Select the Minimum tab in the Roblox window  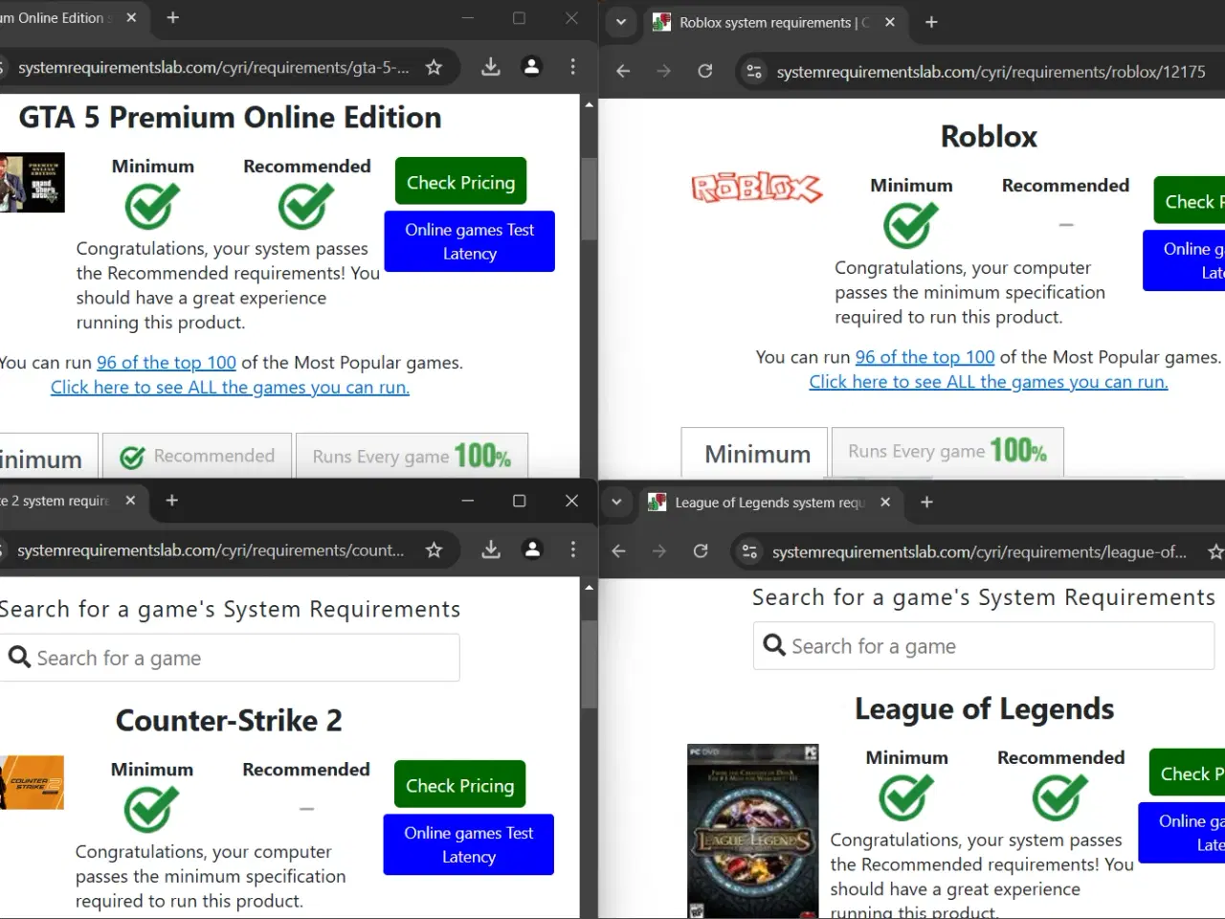click(755, 454)
